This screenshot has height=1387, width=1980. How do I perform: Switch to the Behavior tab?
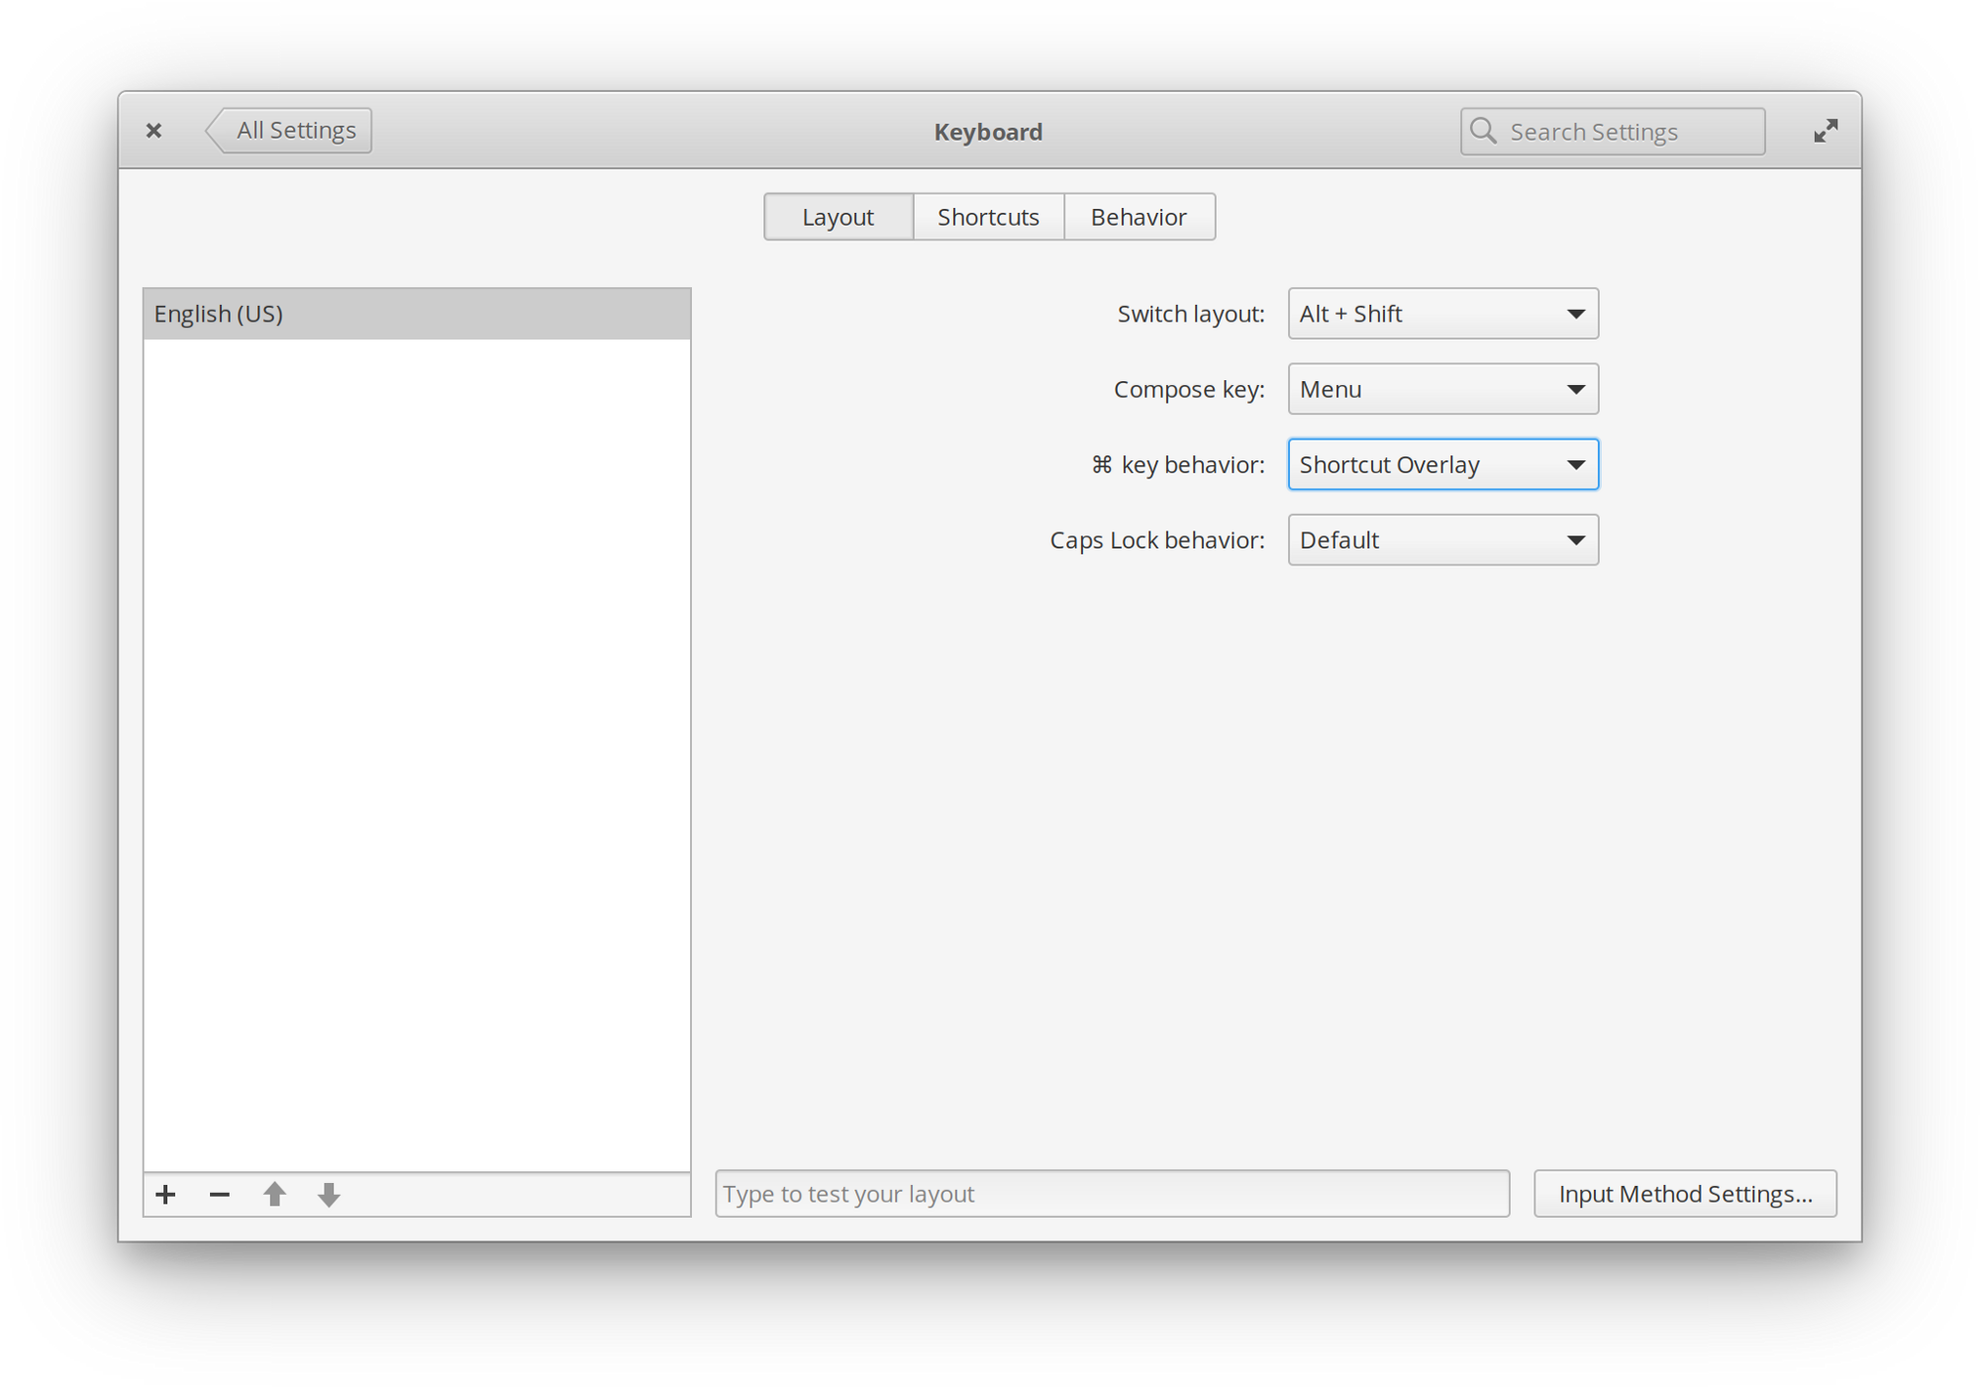pyautogui.click(x=1138, y=215)
